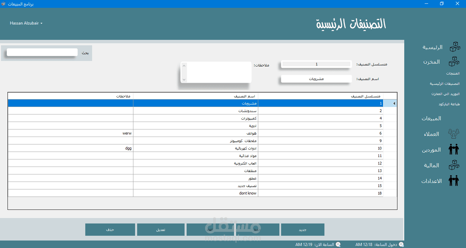466x248 pixels.
Task: Select the ملحقات كومبيوتر cell
Action: coord(196,141)
